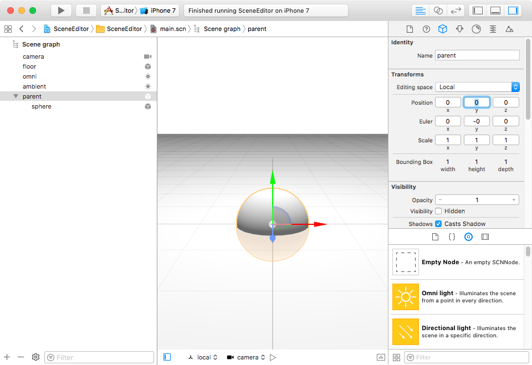Viewport: 532px width, 365px height.
Task: Click the cube icon beside sphere node
Action: pos(147,106)
